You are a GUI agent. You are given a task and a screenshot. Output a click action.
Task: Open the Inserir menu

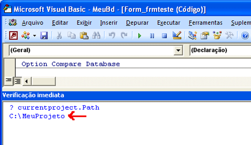(109, 23)
